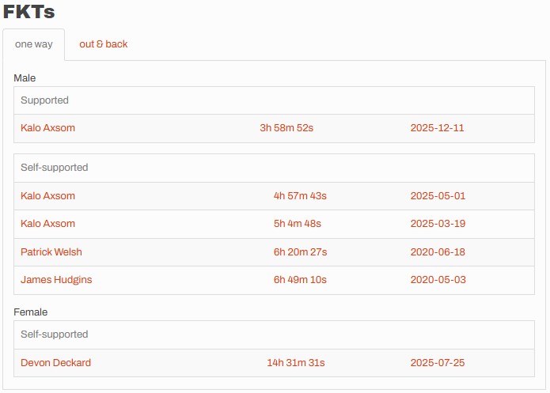Click the 3h 58m 52s time link
This screenshot has width=550, height=393.
point(286,128)
